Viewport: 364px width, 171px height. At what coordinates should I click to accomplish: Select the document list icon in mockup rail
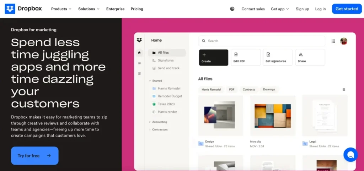(x=139, y=73)
